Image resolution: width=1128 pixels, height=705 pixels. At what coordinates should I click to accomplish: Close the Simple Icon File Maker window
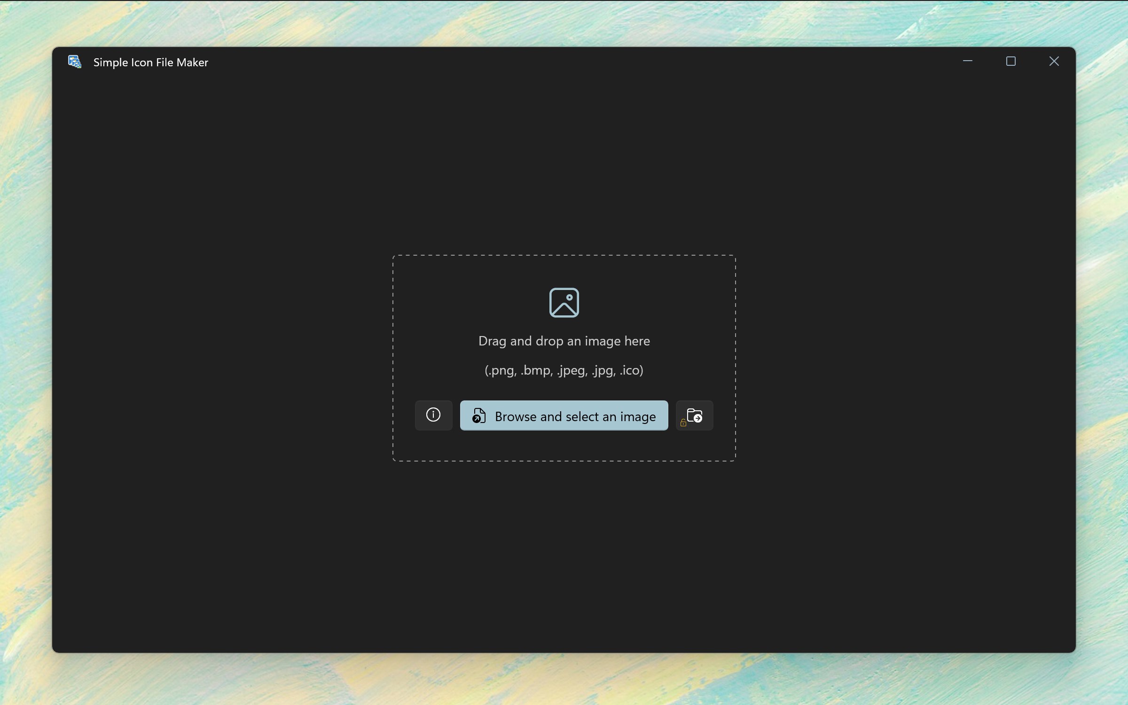point(1054,62)
